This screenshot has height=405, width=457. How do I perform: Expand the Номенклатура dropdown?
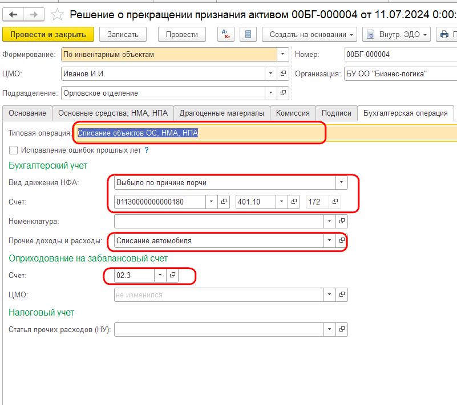(x=330, y=221)
